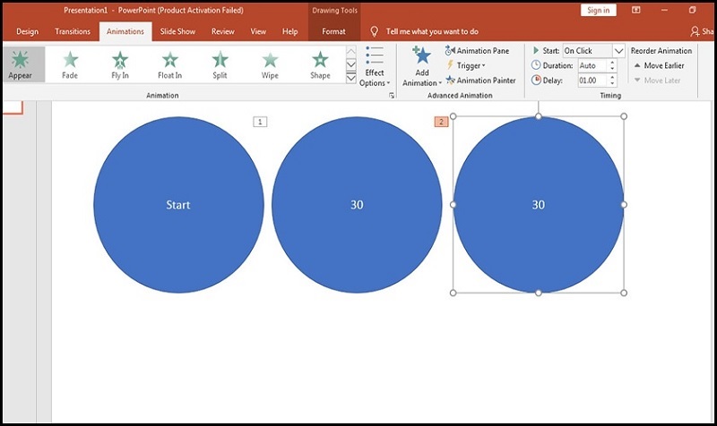Apply the Wipe animation

click(270, 64)
